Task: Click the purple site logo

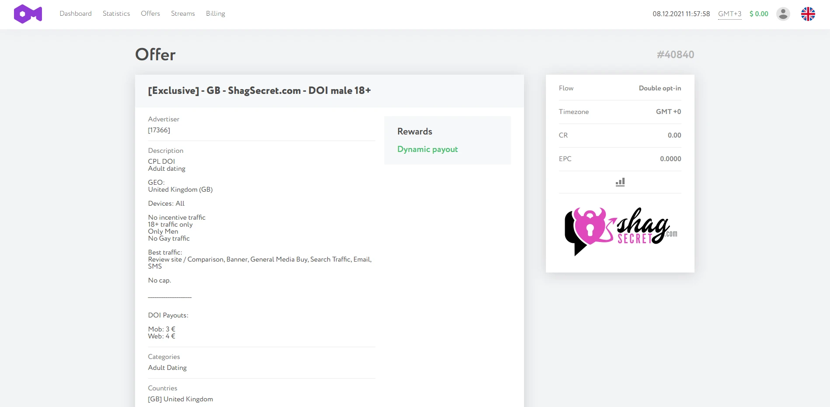Action: click(x=28, y=14)
